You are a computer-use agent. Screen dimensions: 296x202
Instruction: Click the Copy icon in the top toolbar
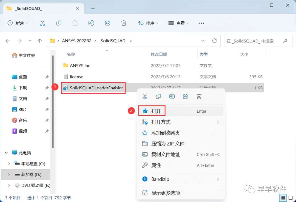pyautogui.click(x=59, y=23)
